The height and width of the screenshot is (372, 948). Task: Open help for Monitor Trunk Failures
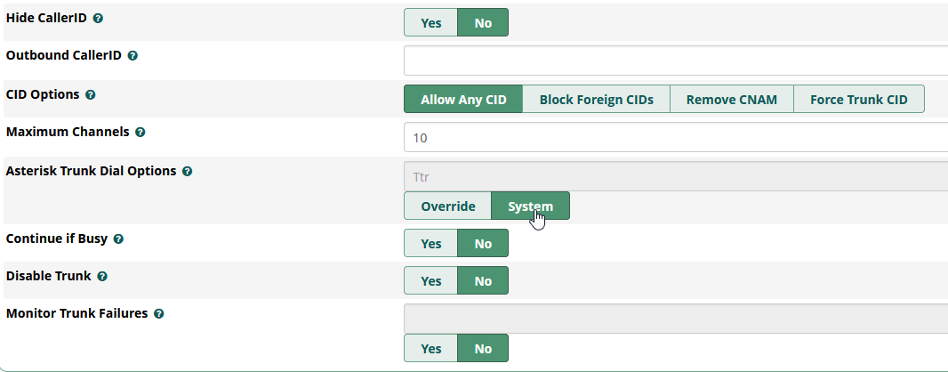click(x=159, y=314)
